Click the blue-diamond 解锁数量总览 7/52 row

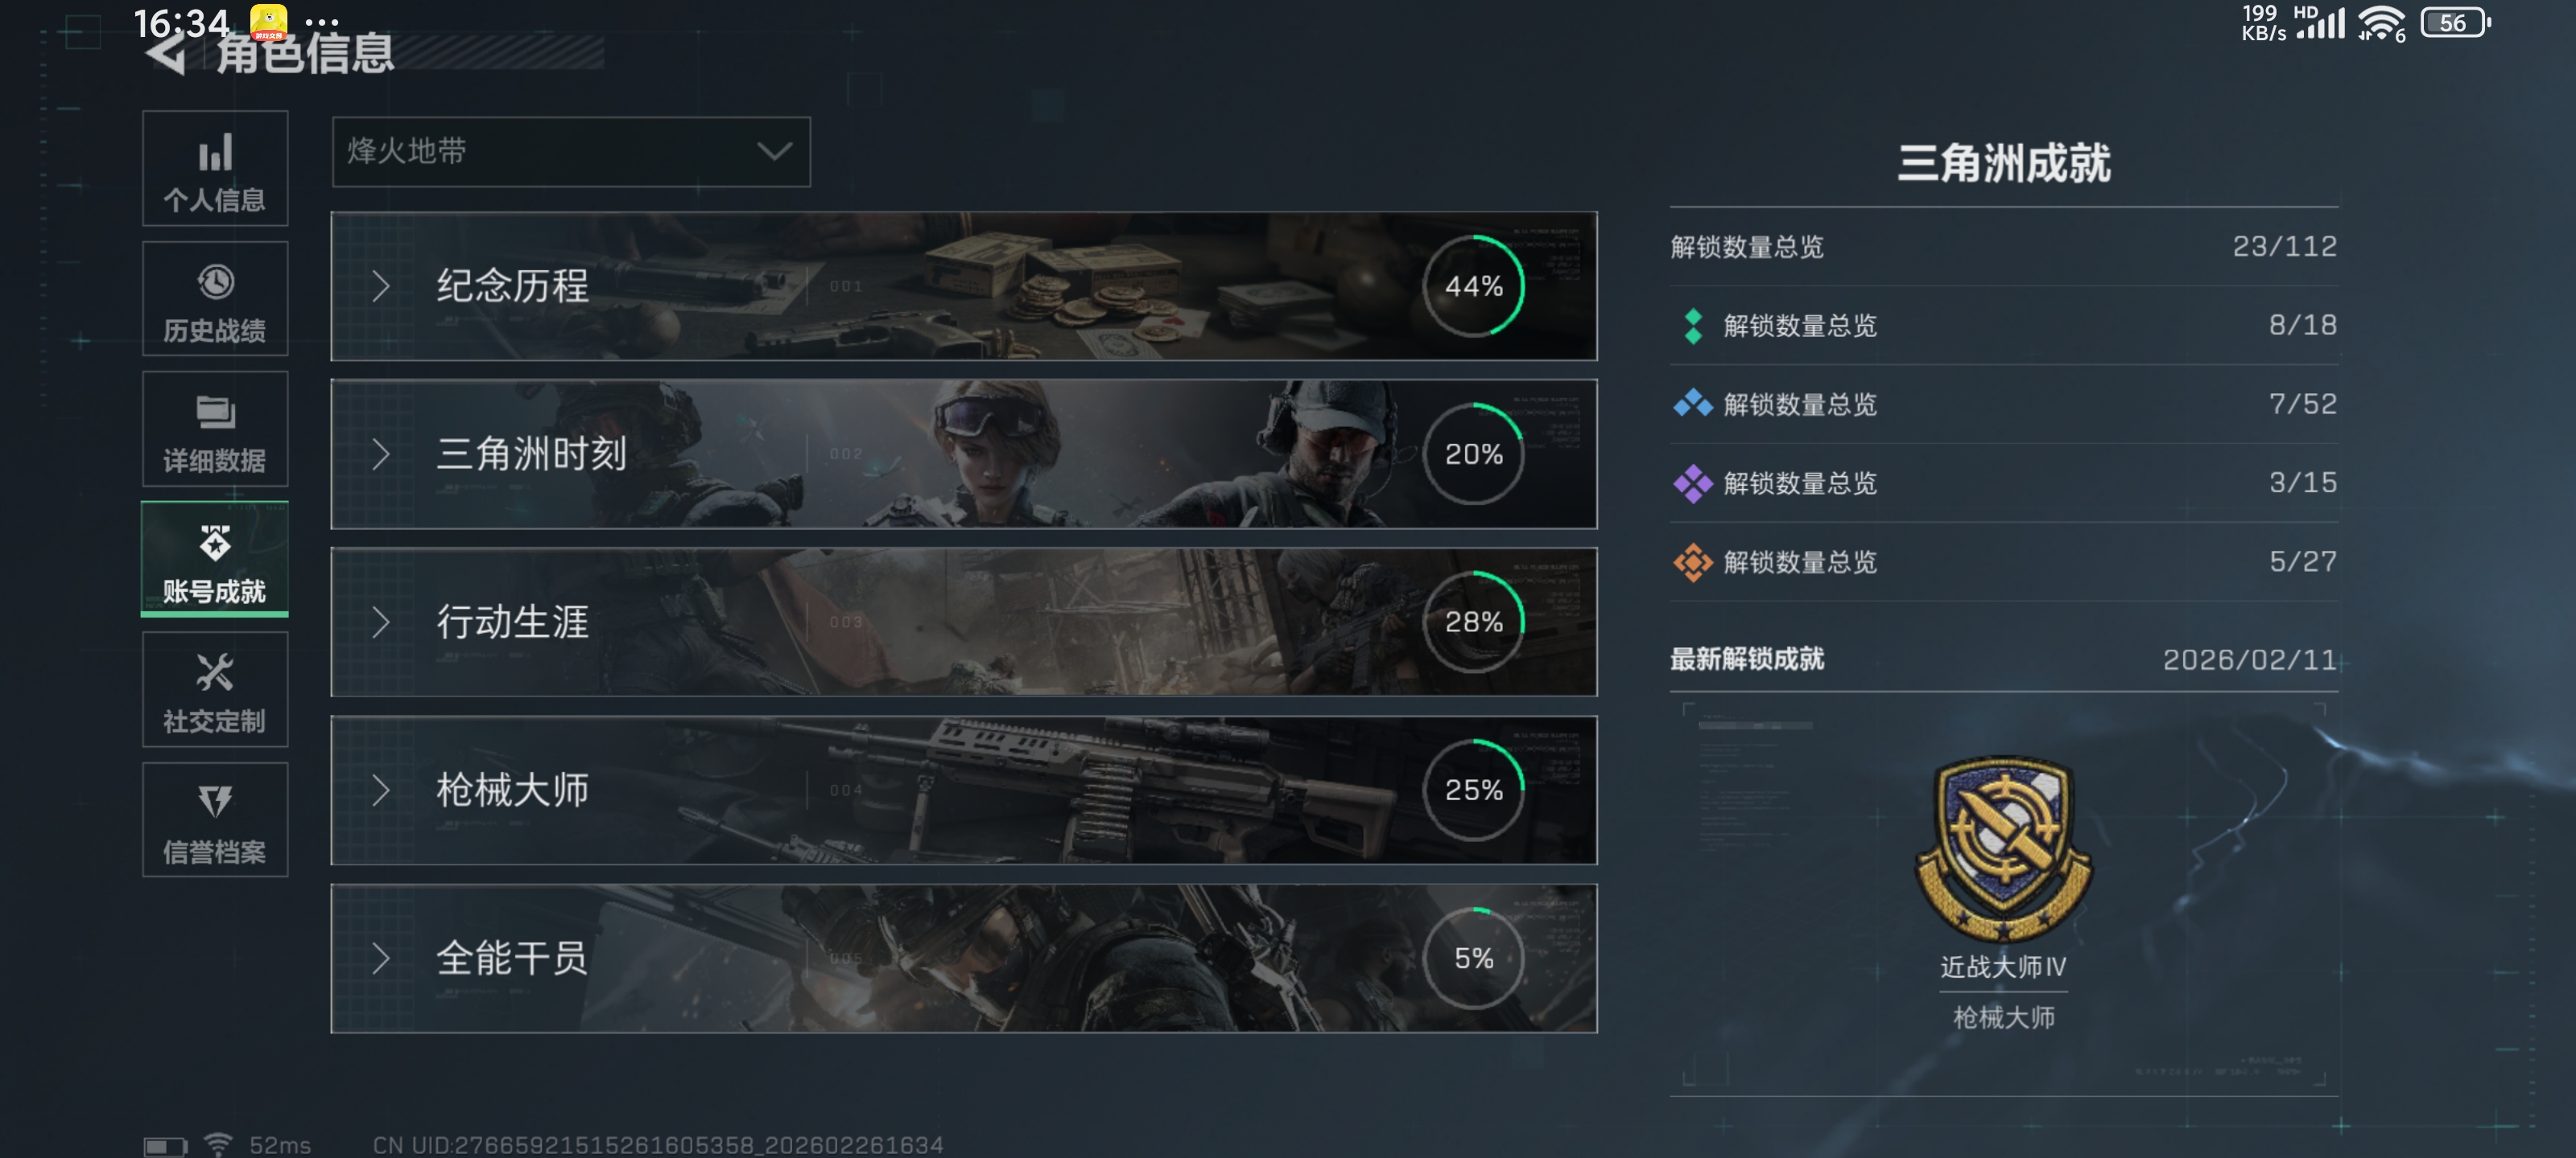[x=2004, y=404]
